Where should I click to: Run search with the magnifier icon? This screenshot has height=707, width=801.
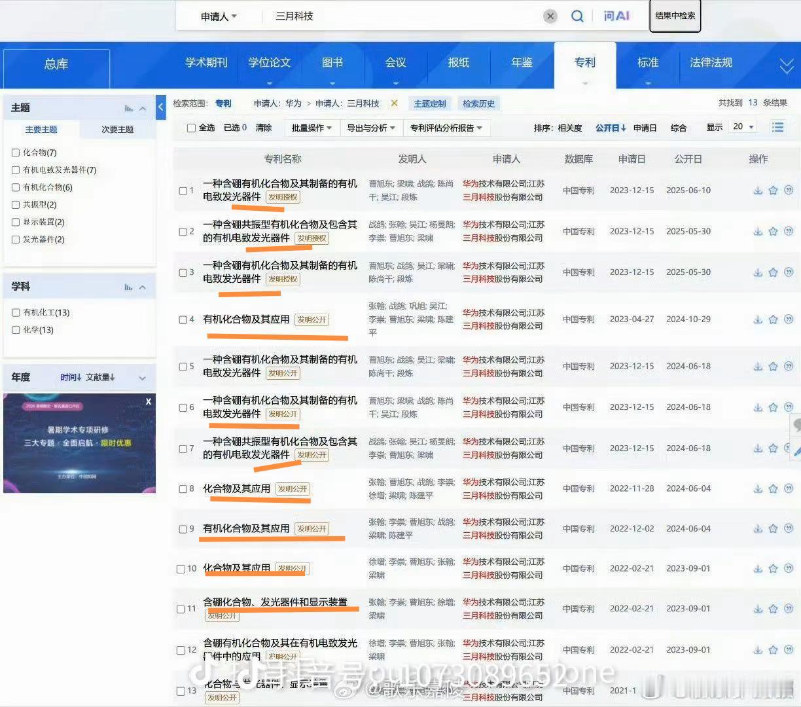(x=577, y=16)
